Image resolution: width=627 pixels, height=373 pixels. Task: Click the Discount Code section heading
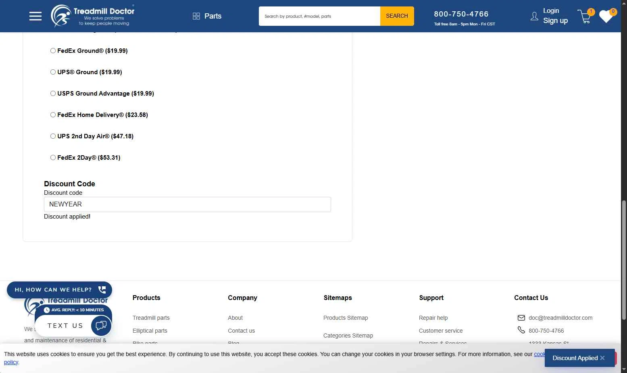[69, 184]
